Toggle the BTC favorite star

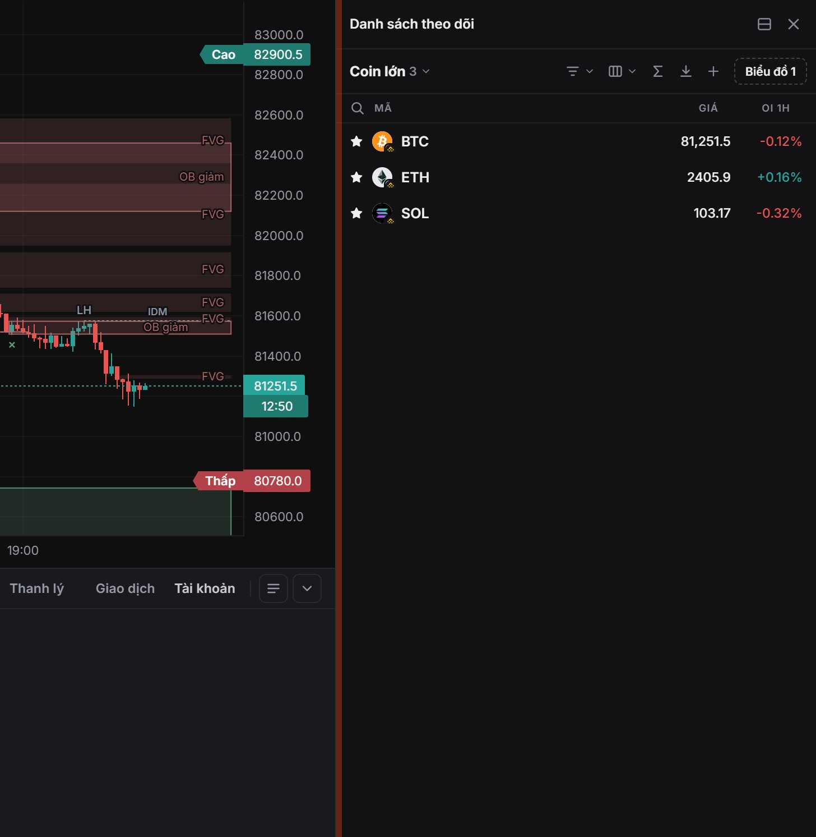pyautogui.click(x=356, y=141)
